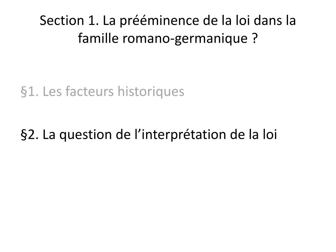
Task: Click the word "La" after "§2."
Action: tap(49, 135)
